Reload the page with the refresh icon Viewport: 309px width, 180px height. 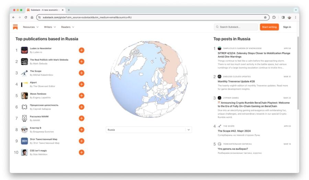pyautogui.click(x=26, y=17)
